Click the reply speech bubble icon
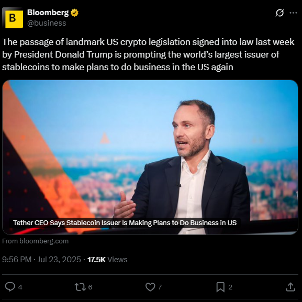Screen dimensions: 302x302 (10, 287)
